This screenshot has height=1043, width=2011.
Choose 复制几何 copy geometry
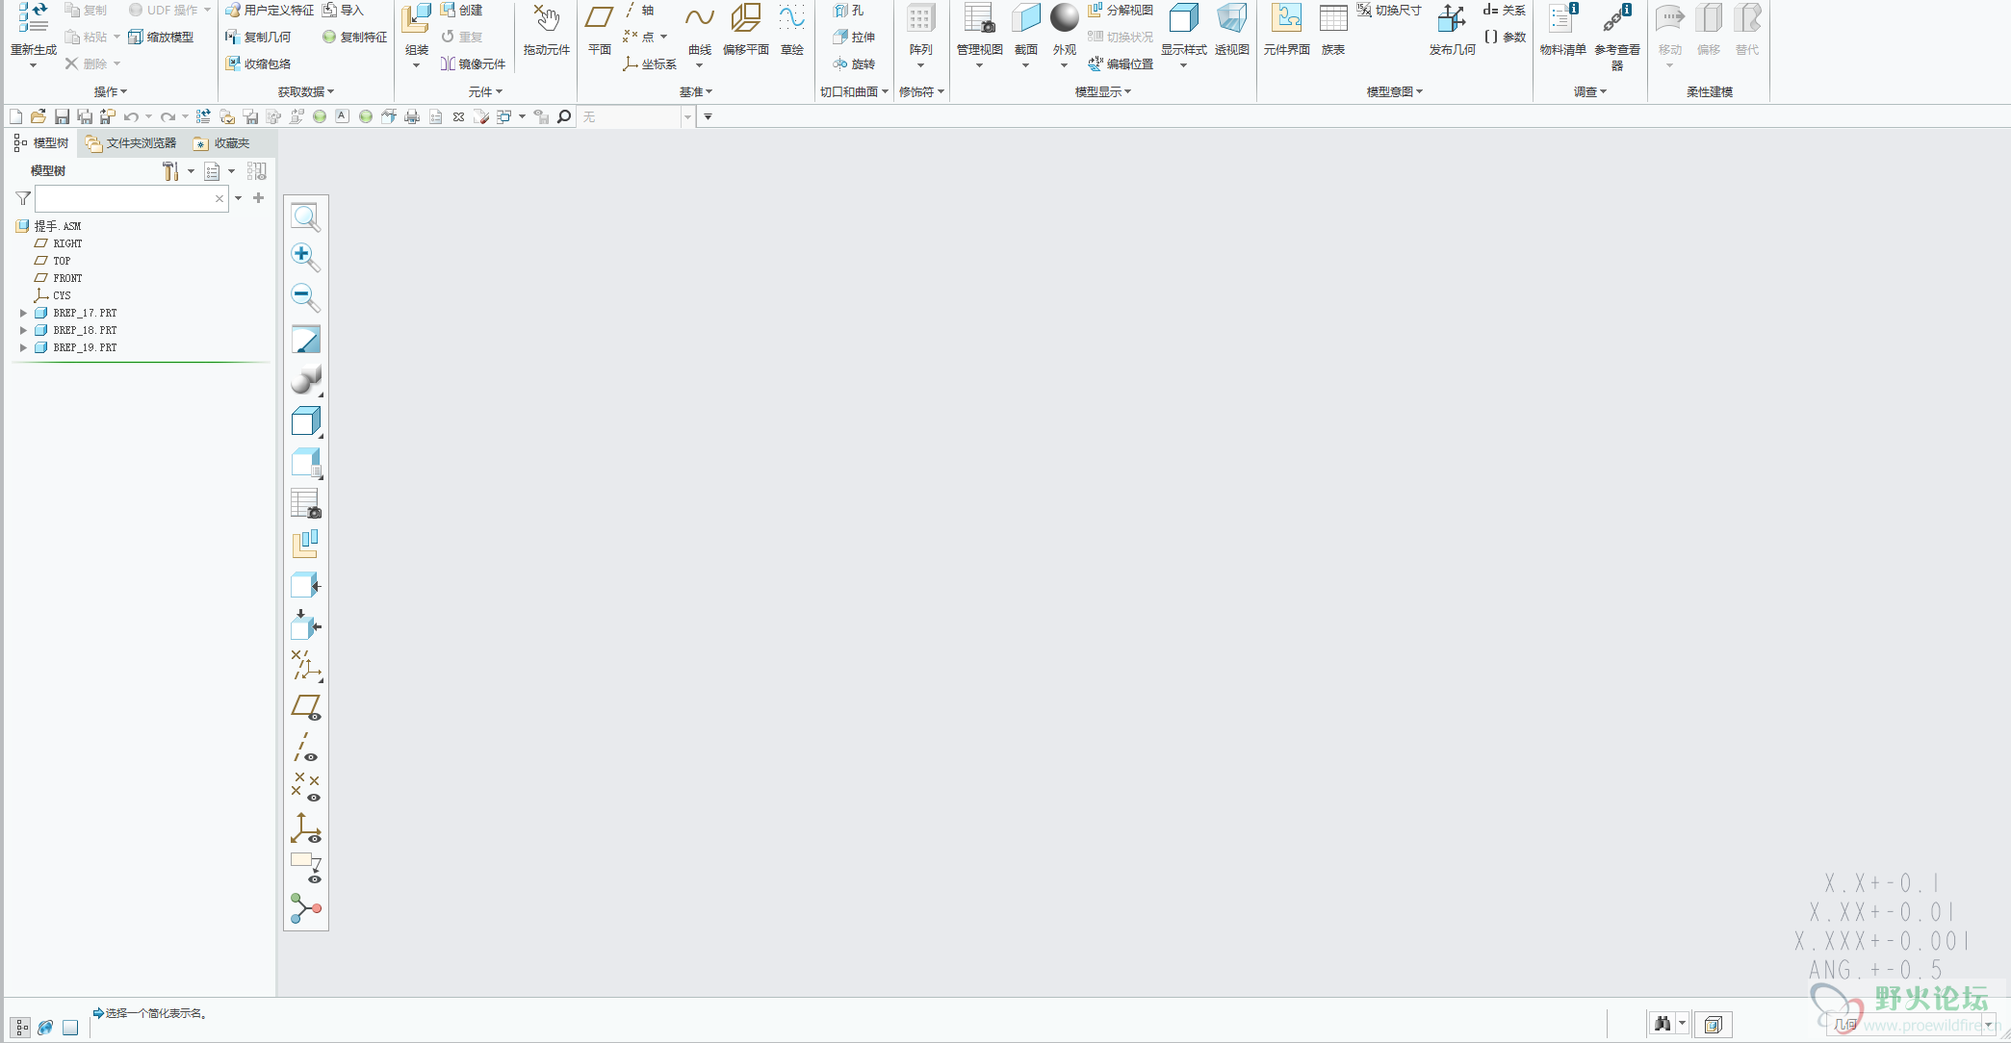pos(258,37)
